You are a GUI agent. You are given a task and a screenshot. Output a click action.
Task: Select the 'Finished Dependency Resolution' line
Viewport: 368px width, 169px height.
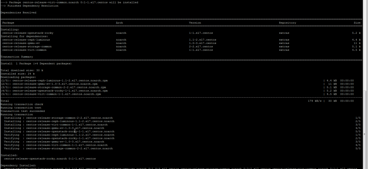(x=29, y=6)
